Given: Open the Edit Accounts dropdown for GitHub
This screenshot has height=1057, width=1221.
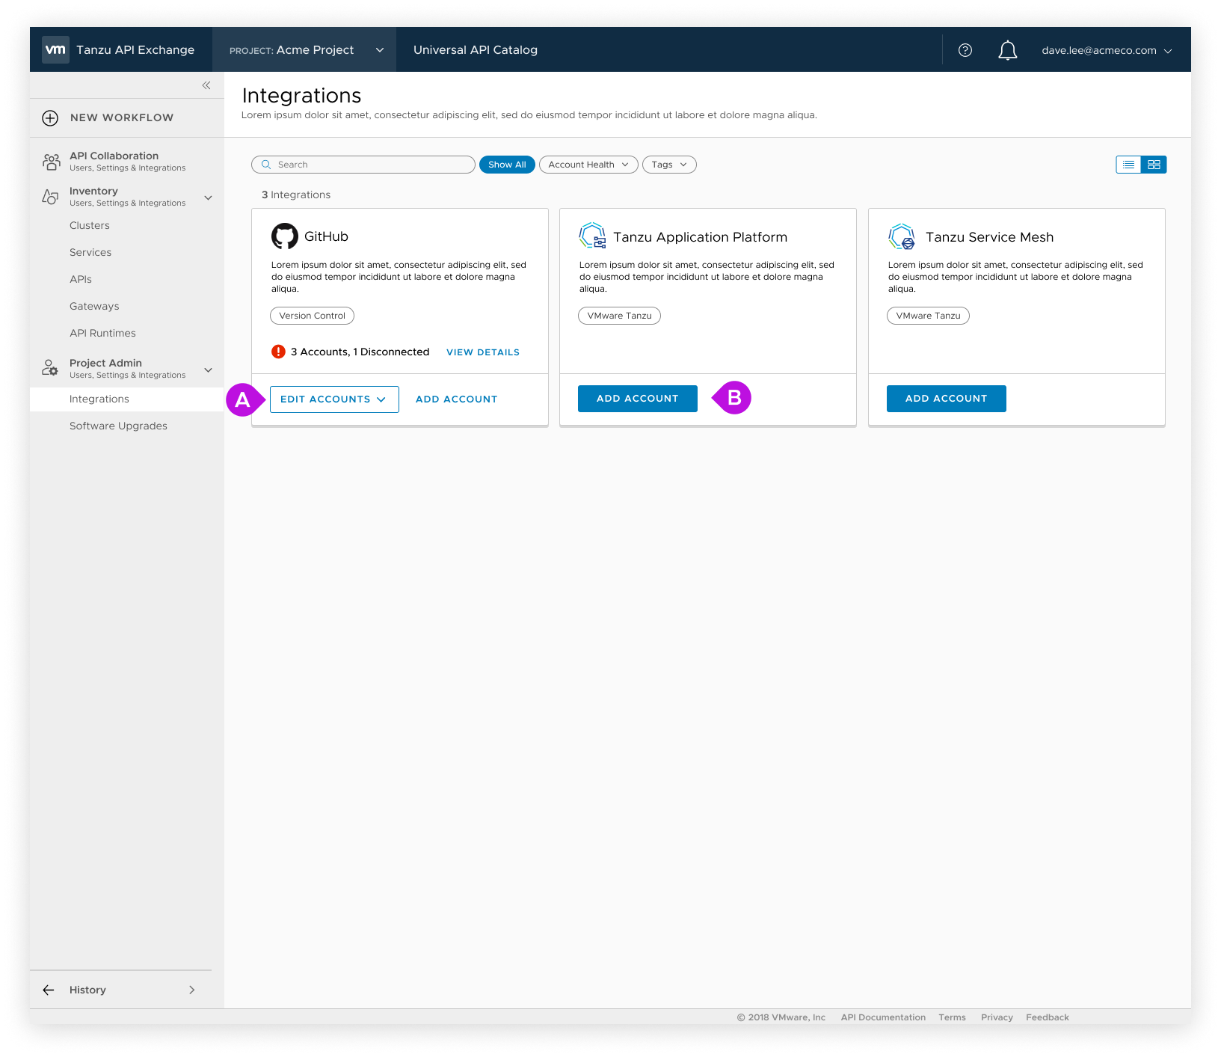Looking at the screenshot, I should pyautogui.click(x=334, y=399).
